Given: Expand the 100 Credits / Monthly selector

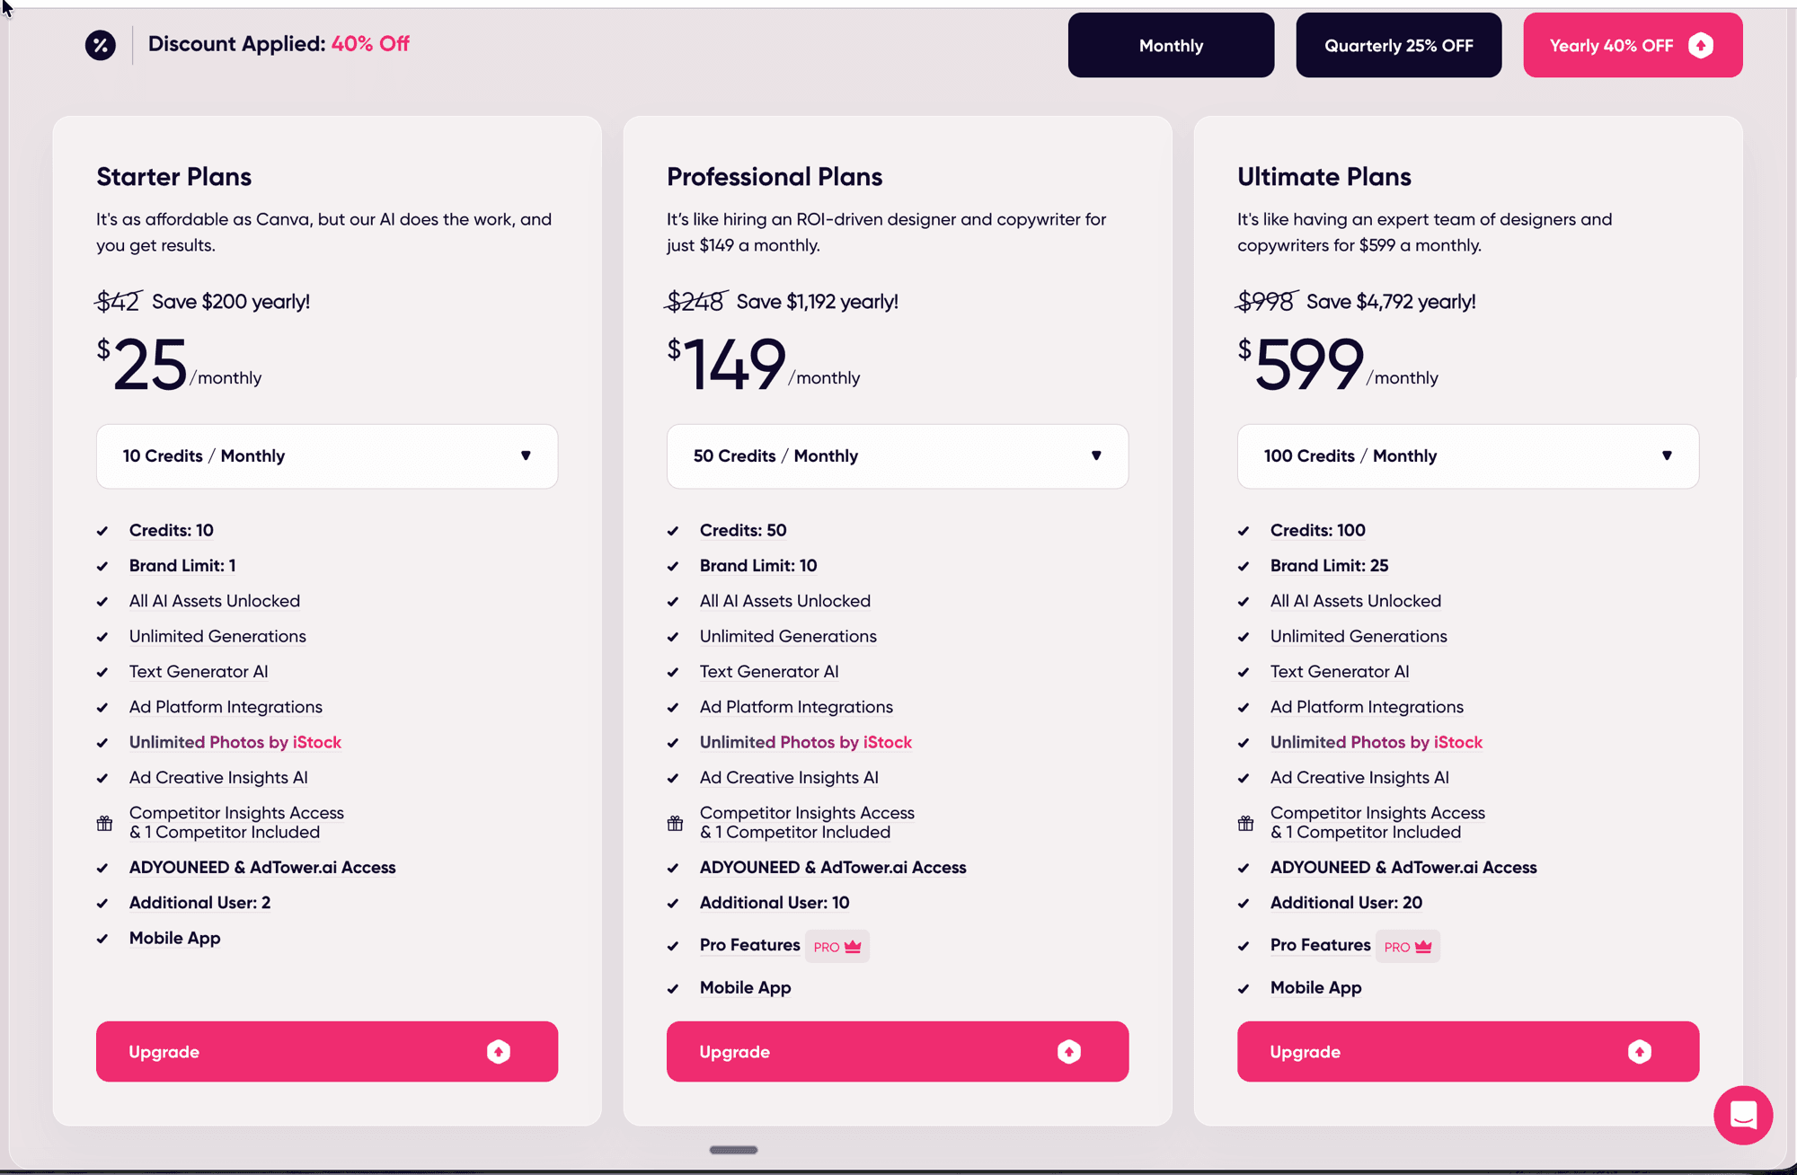Looking at the screenshot, I should coord(1467,455).
